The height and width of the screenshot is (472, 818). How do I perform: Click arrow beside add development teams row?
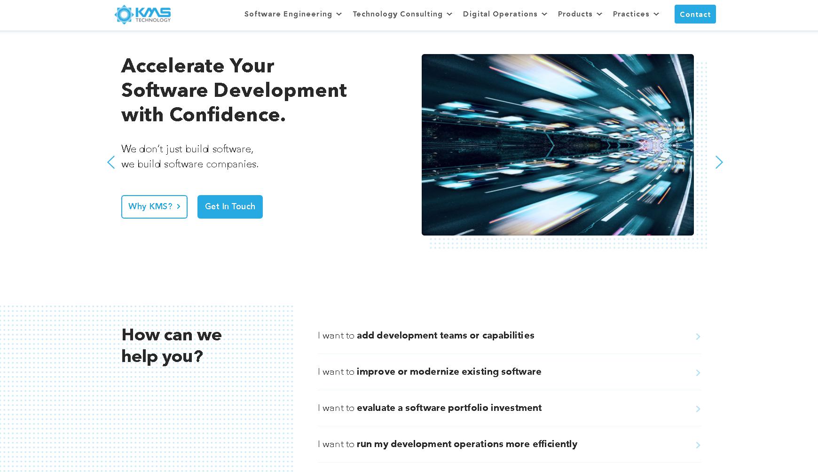tap(698, 337)
